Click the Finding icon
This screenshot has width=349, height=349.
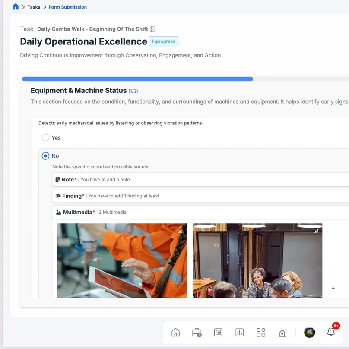coord(58,196)
